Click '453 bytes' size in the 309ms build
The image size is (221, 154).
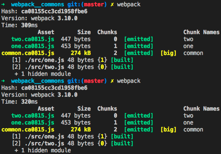coord(76,46)
